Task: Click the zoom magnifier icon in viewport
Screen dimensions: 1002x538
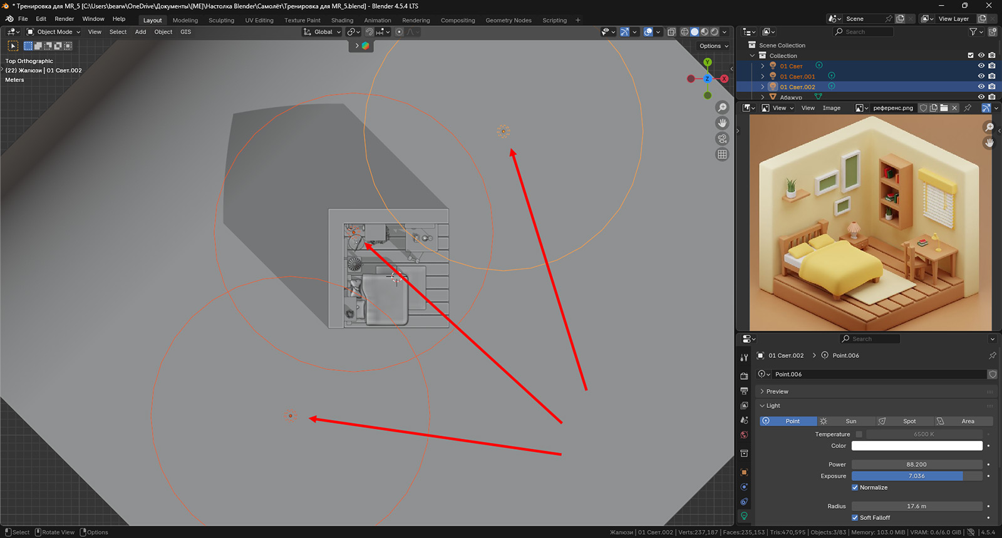Action: (x=722, y=108)
